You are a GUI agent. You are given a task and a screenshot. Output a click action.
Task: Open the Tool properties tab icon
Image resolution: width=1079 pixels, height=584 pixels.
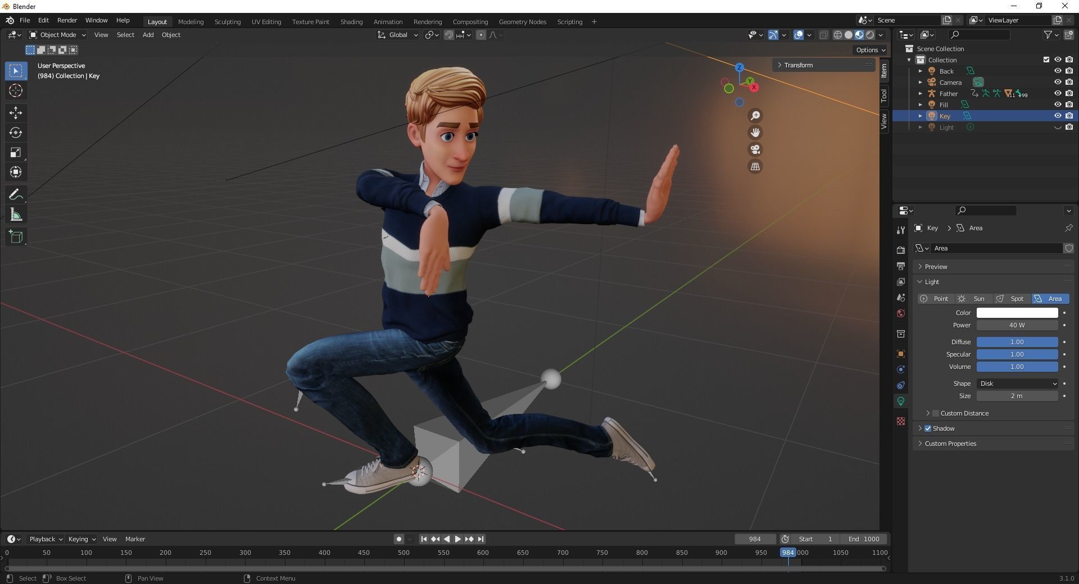pyautogui.click(x=901, y=230)
